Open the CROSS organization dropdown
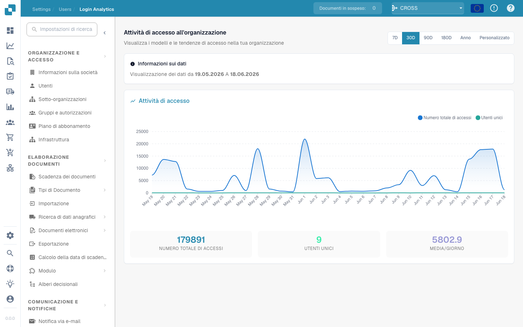 pos(428,8)
